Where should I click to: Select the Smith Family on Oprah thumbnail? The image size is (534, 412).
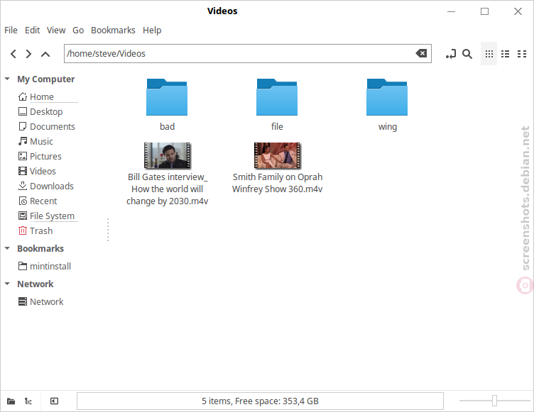[x=277, y=155]
